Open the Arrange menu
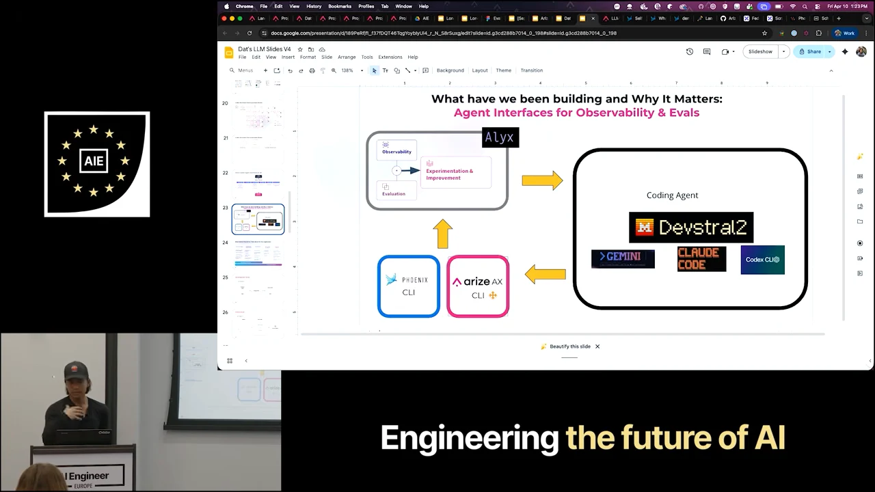 pos(347,57)
